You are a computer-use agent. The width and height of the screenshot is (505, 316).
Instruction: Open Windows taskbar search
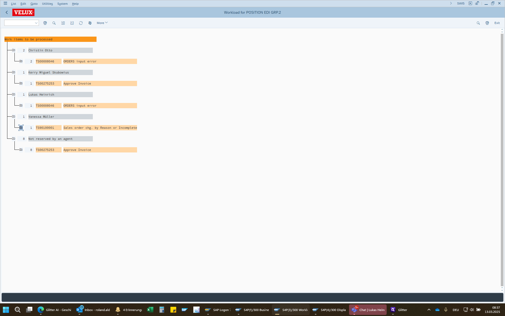(x=17, y=310)
